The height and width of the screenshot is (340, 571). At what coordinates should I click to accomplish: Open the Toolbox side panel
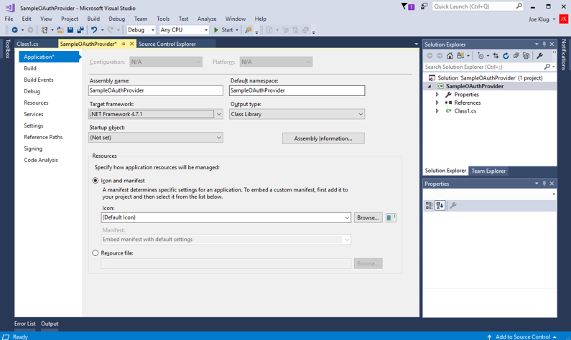[8, 49]
